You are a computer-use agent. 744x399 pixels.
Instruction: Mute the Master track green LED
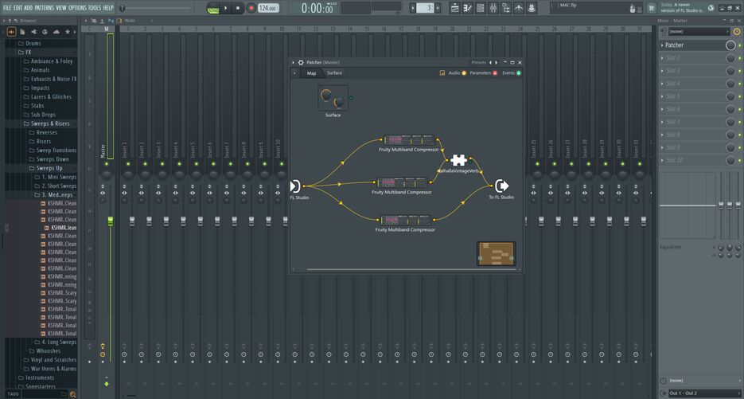(x=107, y=164)
